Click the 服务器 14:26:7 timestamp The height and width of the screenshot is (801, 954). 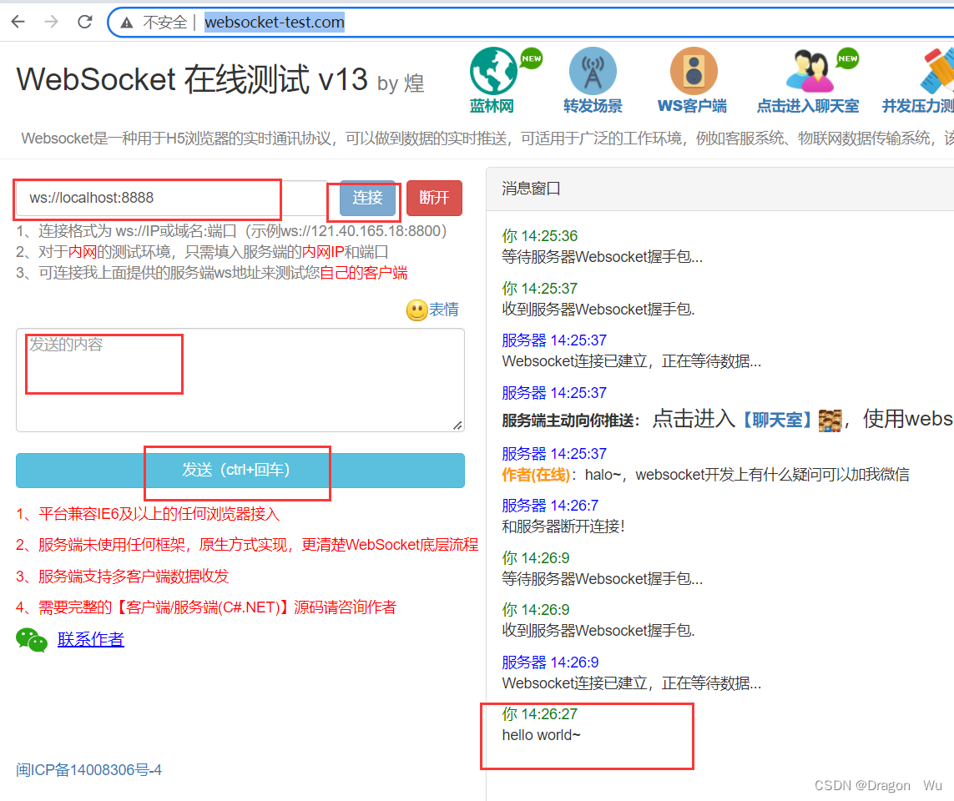tap(550, 506)
